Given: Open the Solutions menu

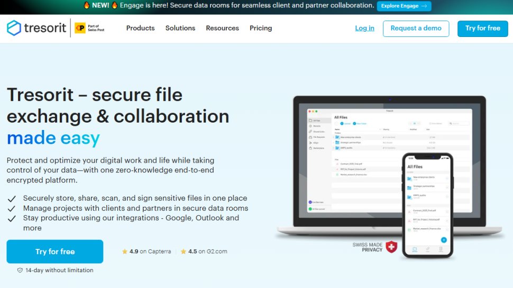Looking at the screenshot, I should point(180,28).
